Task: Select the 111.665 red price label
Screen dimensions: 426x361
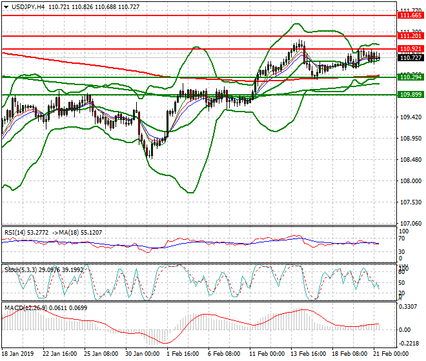Action: [411, 15]
